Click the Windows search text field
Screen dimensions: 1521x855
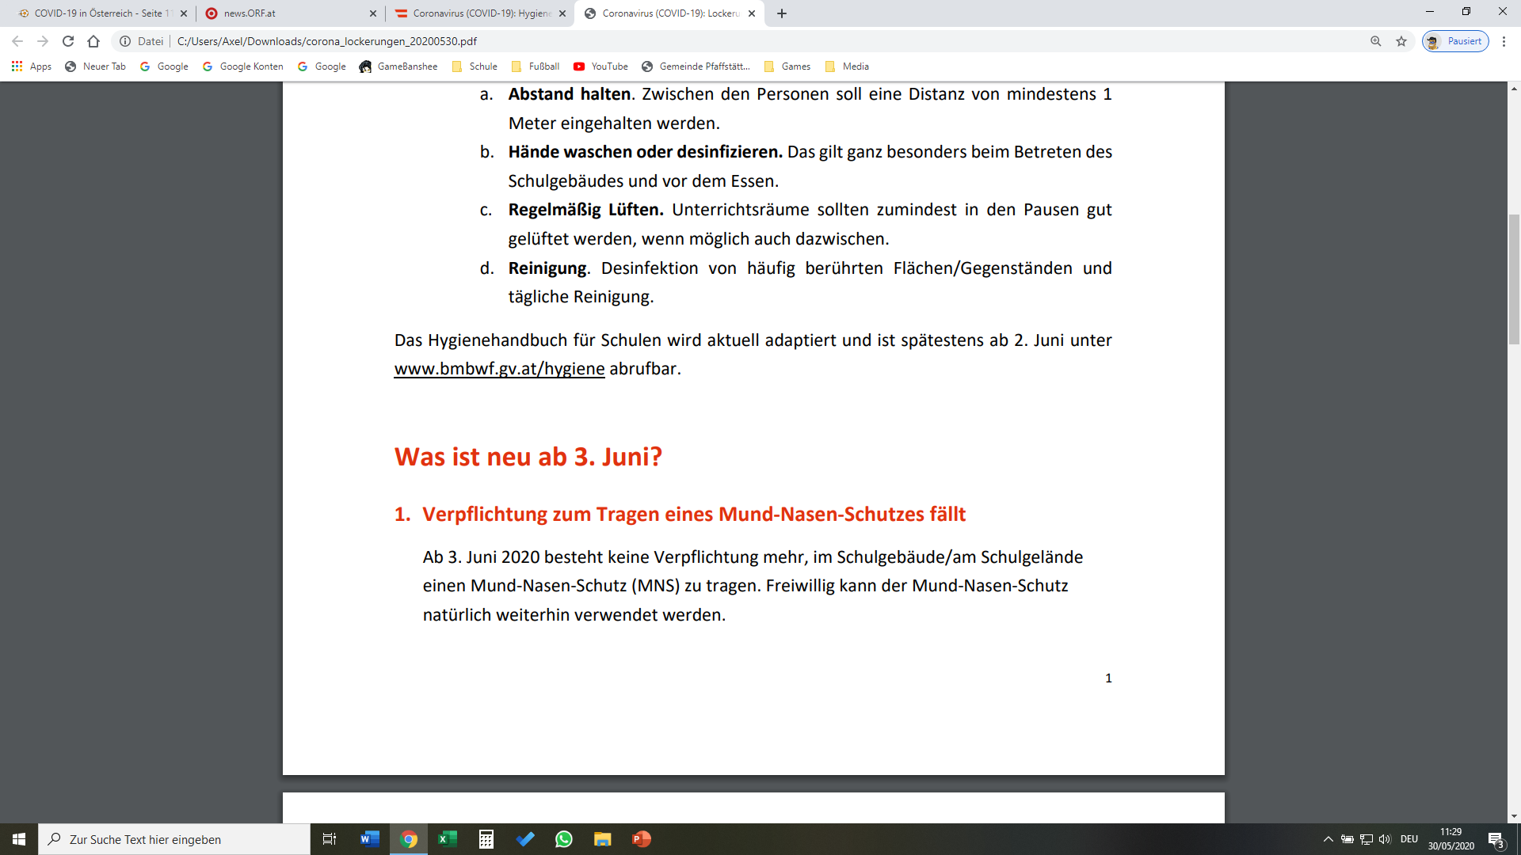pyautogui.click(x=174, y=839)
